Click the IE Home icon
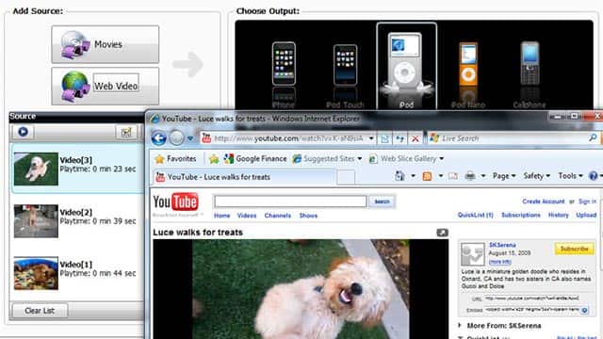This screenshot has width=603, height=339. coord(399,176)
